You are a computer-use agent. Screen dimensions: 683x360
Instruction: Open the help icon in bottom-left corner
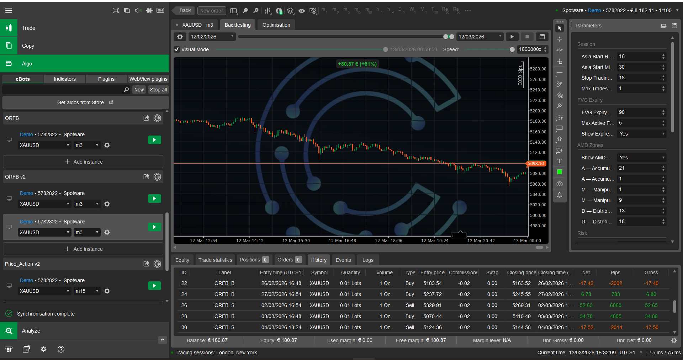pyautogui.click(x=61, y=349)
